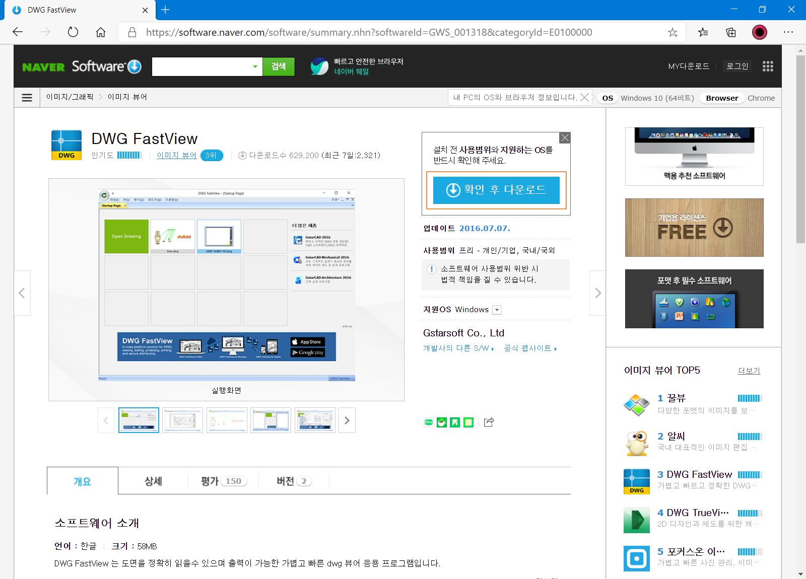
Task: Open DWG FastView icon in TOP5 list
Action: [637, 481]
